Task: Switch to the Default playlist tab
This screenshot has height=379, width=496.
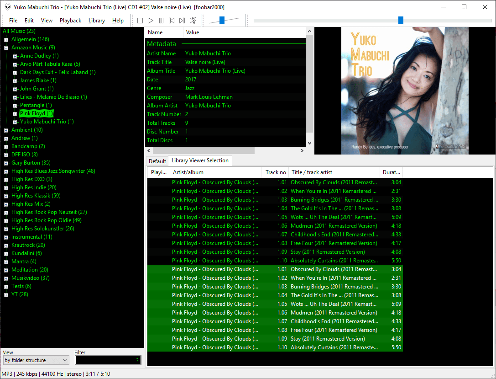Action: 157,161
